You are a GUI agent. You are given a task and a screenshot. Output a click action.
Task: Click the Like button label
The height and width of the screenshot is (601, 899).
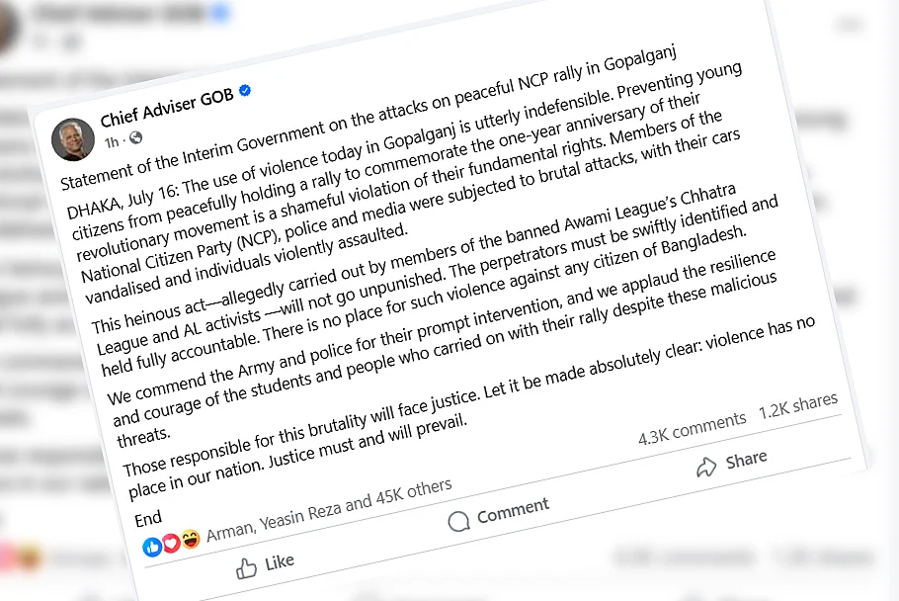[x=280, y=562]
